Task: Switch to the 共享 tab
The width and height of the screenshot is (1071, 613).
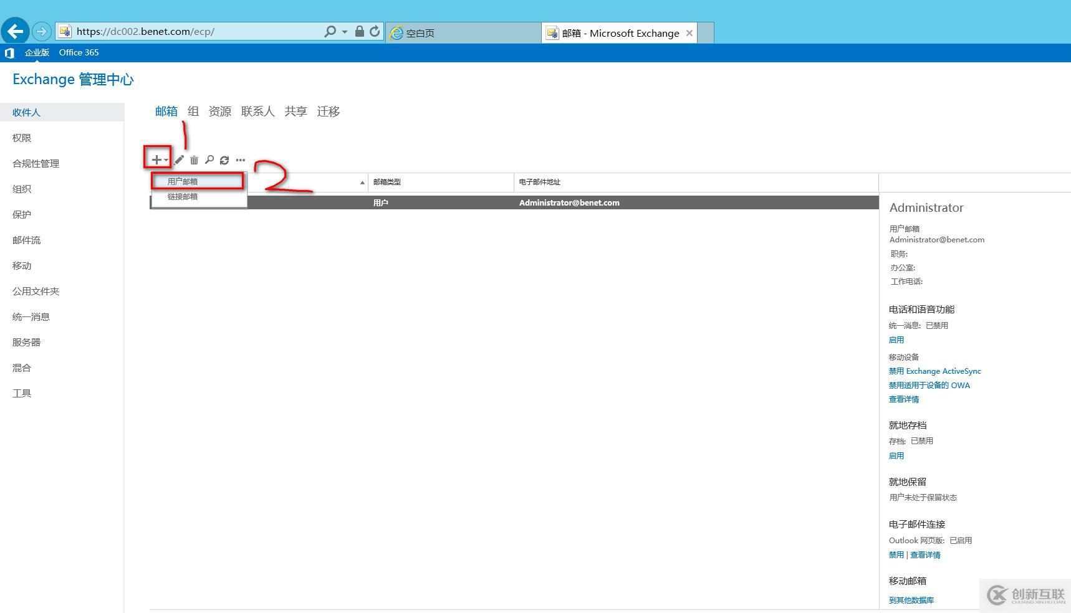Action: pos(296,111)
